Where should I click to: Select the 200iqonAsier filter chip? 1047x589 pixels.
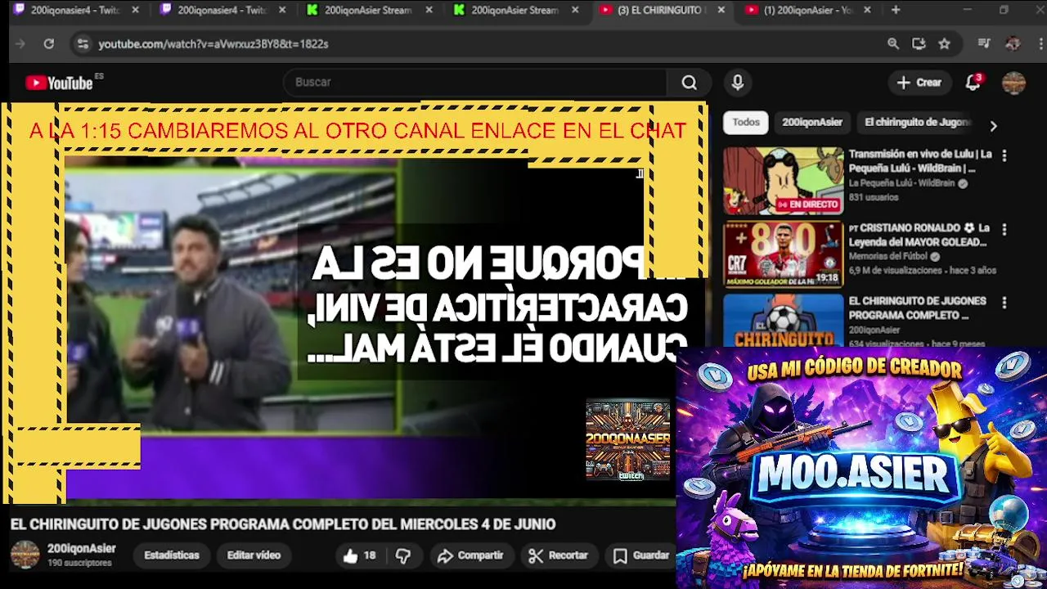point(811,123)
